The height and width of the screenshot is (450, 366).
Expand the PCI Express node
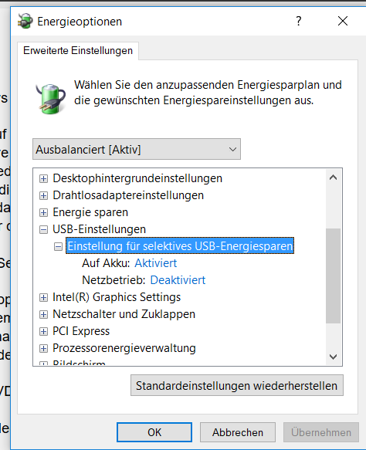(43, 331)
